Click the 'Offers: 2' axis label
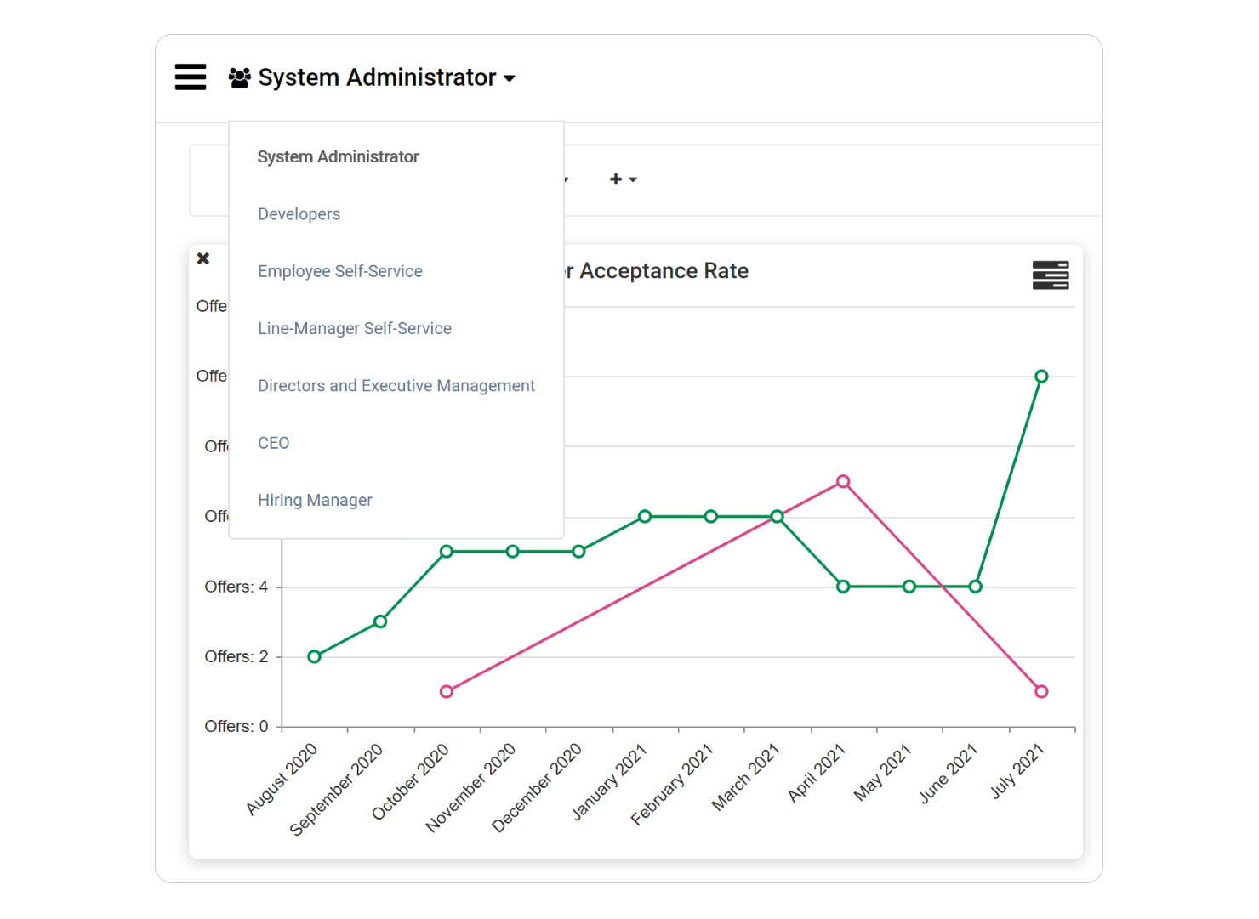The image size is (1259, 919). click(236, 656)
